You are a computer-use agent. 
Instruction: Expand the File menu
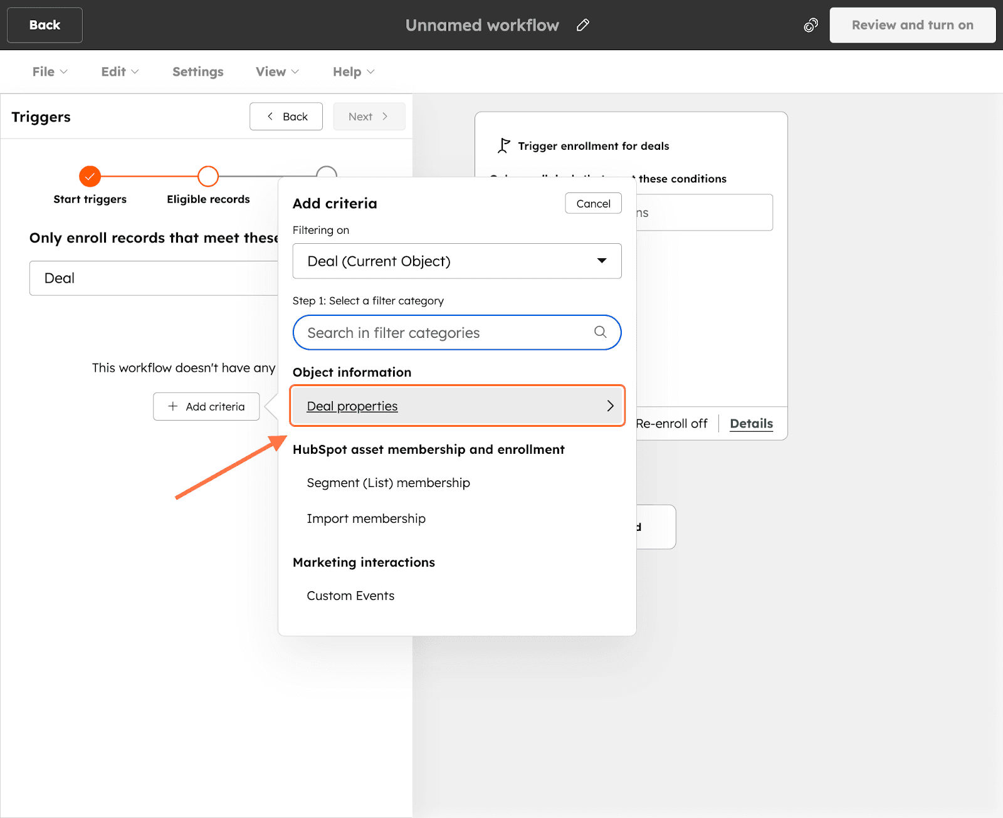pos(50,71)
